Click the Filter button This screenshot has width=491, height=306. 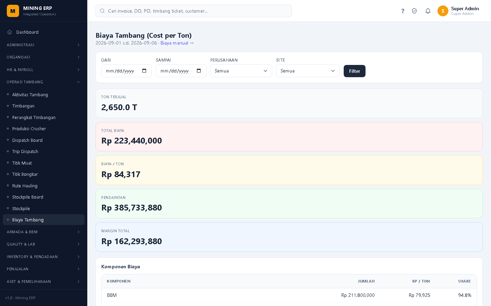[x=355, y=71]
